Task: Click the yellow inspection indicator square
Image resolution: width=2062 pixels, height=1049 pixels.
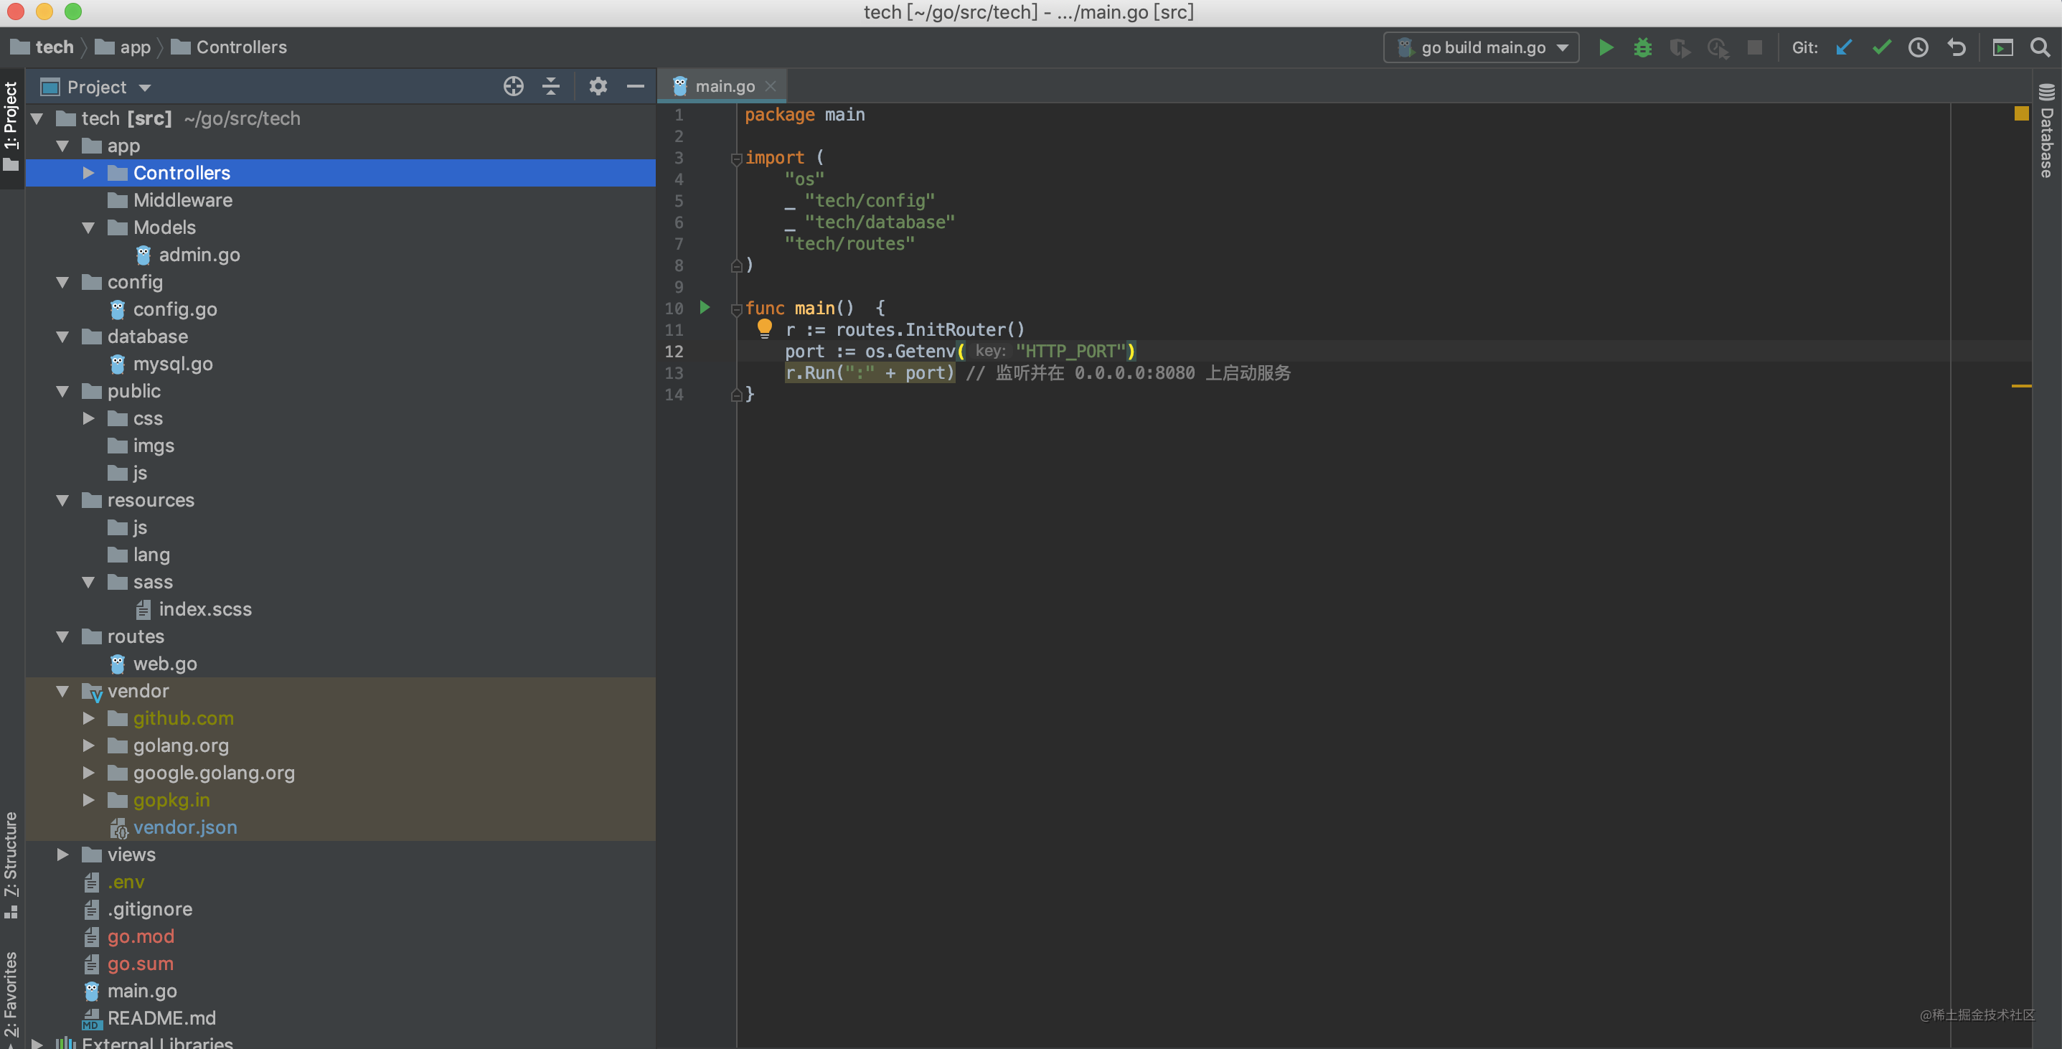Action: (x=2021, y=113)
